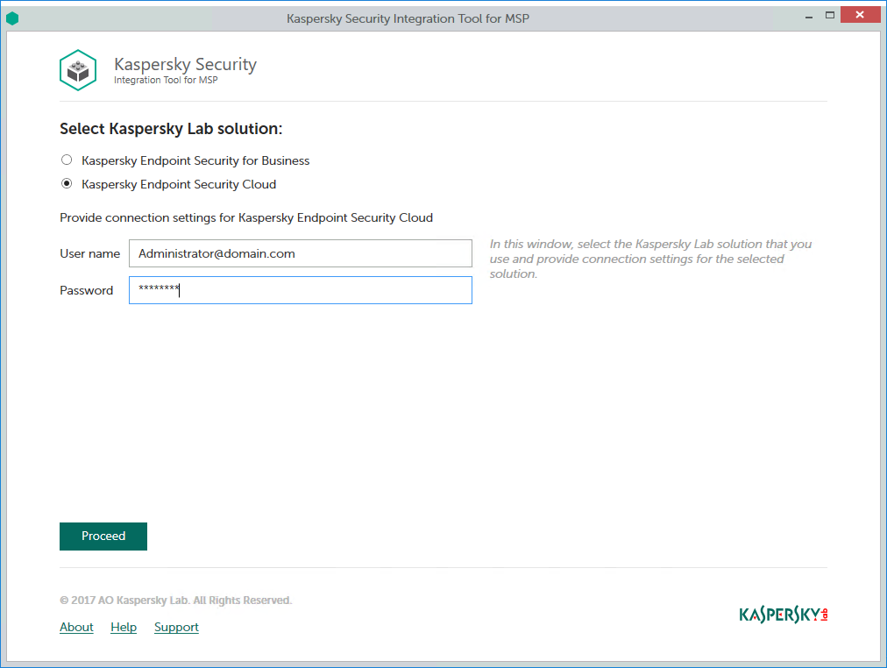The width and height of the screenshot is (887, 668).
Task: Click the 2017 AO Kaspersky Lab copyright text
Action: (x=175, y=600)
